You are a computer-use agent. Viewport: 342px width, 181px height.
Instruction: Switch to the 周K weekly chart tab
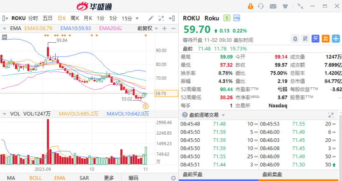pyautogui.click(x=75, y=18)
